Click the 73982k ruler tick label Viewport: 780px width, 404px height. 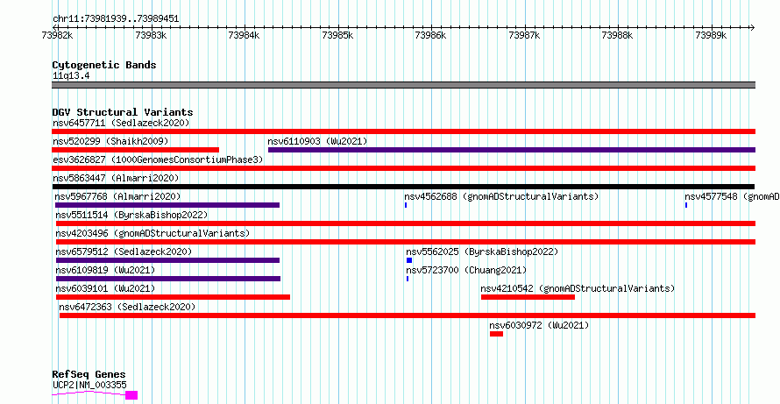click(x=57, y=35)
